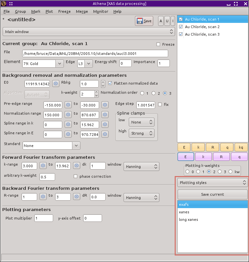Select plotting k-weight 0
249x262 pixels.
[x=187, y=172]
